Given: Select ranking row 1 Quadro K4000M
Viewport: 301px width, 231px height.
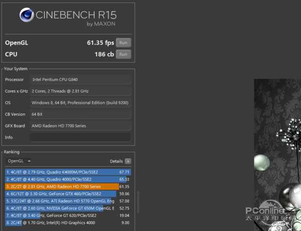Looking at the screenshot, I should click(x=68, y=172).
